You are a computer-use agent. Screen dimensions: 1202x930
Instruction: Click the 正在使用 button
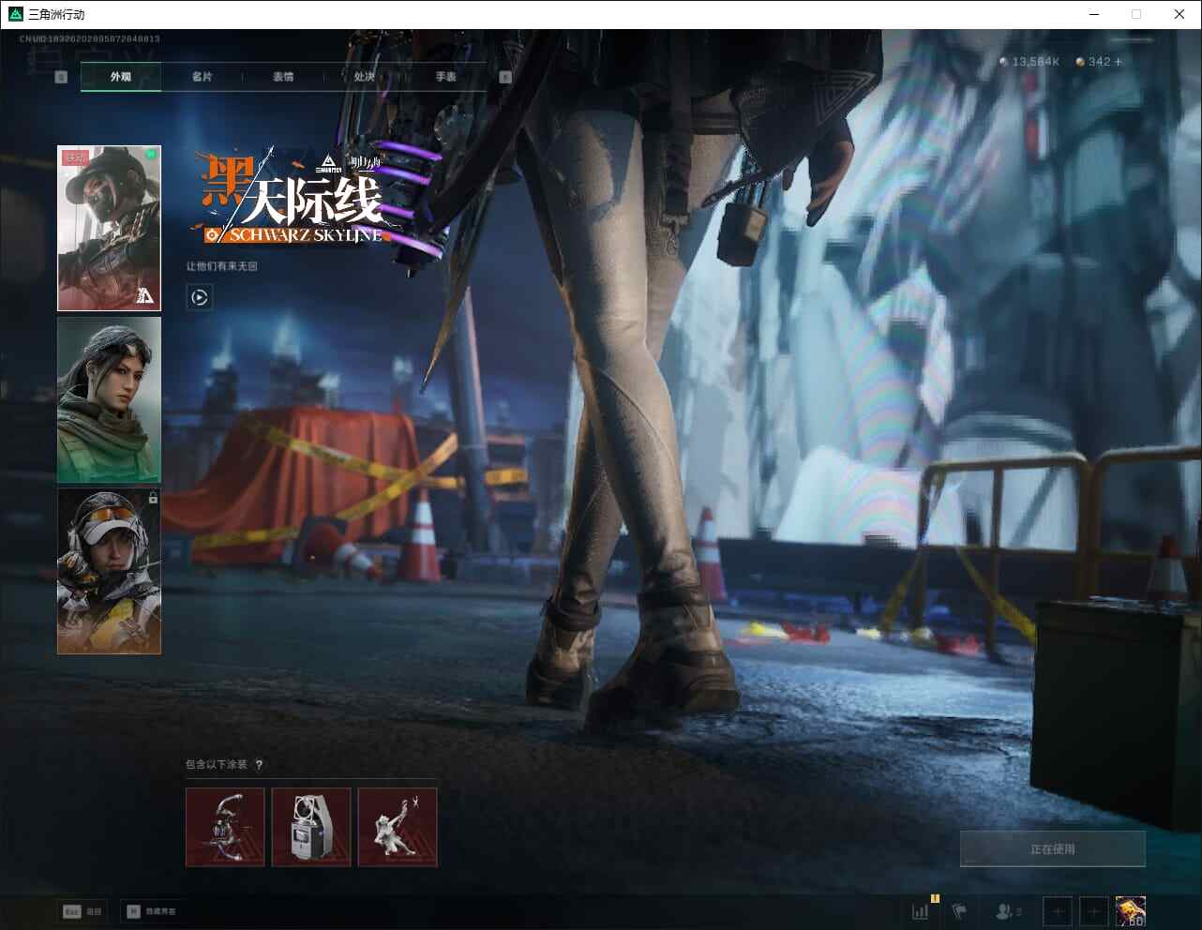click(1052, 848)
